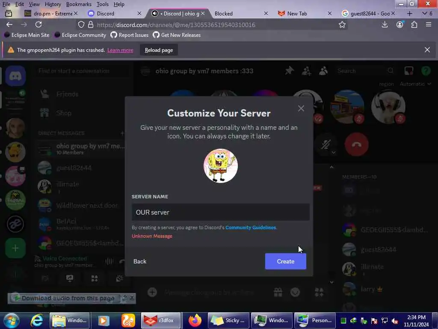Open the region Automatic dropdown
The width and height of the screenshot is (438, 329).
(x=415, y=84)
